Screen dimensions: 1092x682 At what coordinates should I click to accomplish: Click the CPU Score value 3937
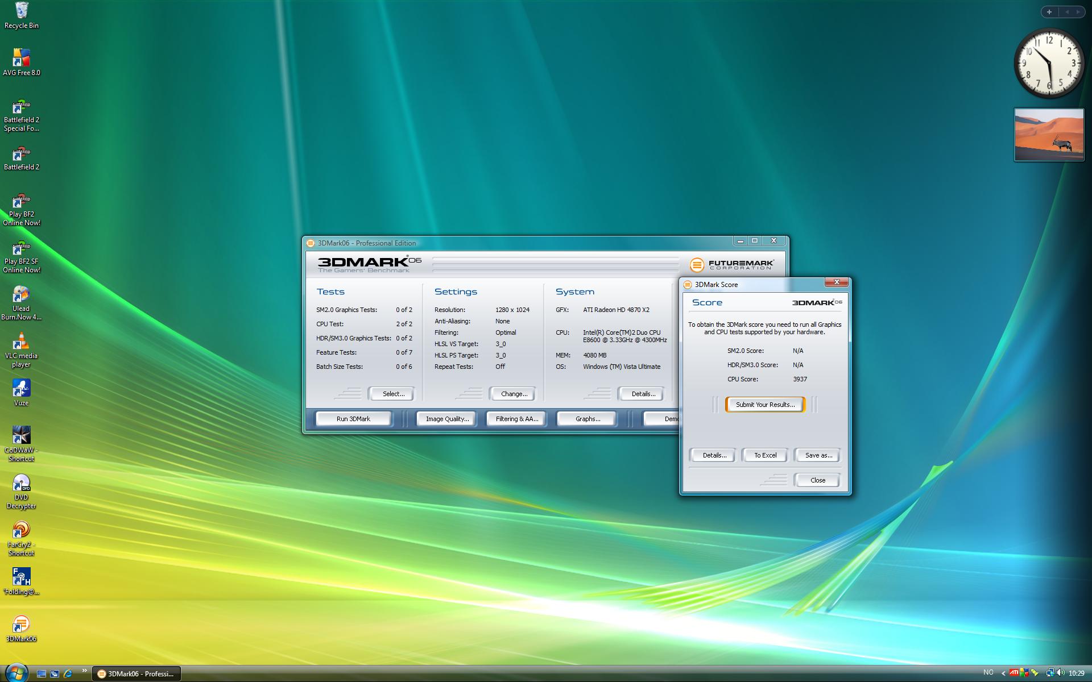tap(800, 379)
